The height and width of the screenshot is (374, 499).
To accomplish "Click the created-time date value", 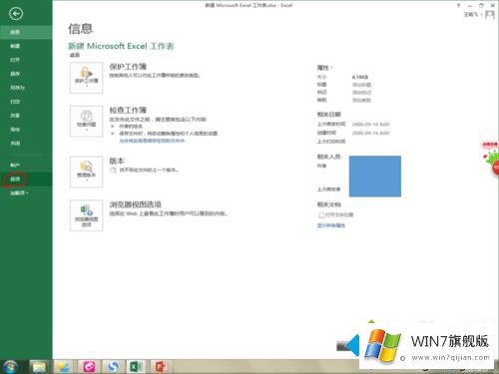I will (x=370, y=133).
